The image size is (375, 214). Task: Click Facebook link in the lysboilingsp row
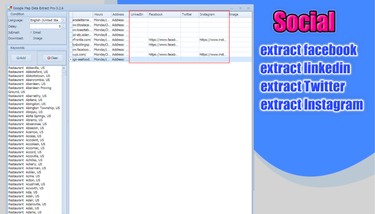click(163, 44)
